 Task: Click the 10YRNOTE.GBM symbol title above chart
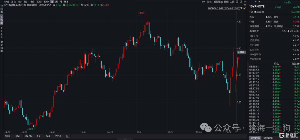click(21, 5)
